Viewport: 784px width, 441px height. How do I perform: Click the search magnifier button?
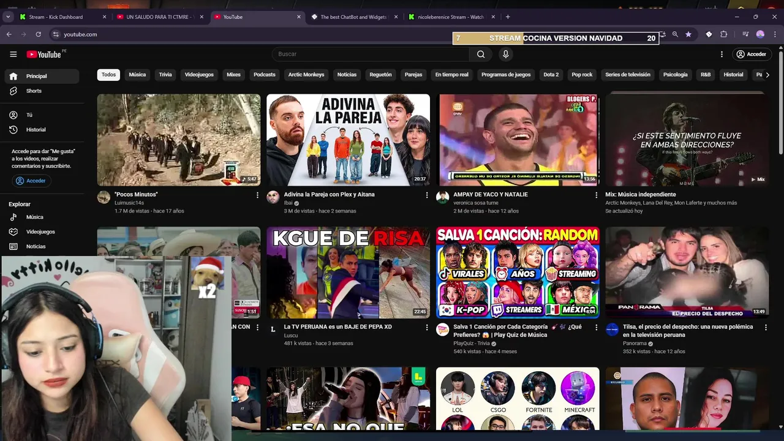481,54
